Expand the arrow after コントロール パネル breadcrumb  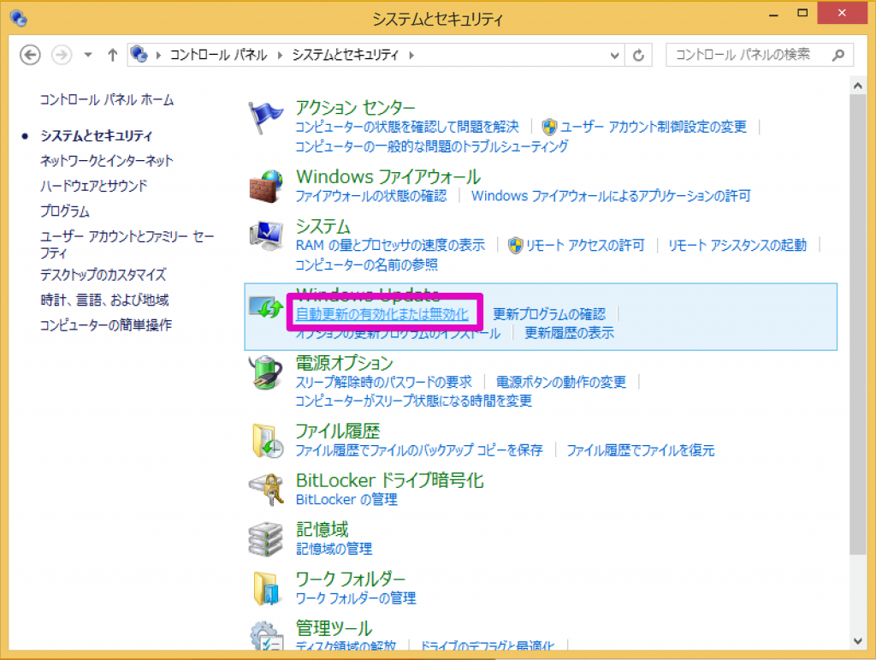coord(280,55)
